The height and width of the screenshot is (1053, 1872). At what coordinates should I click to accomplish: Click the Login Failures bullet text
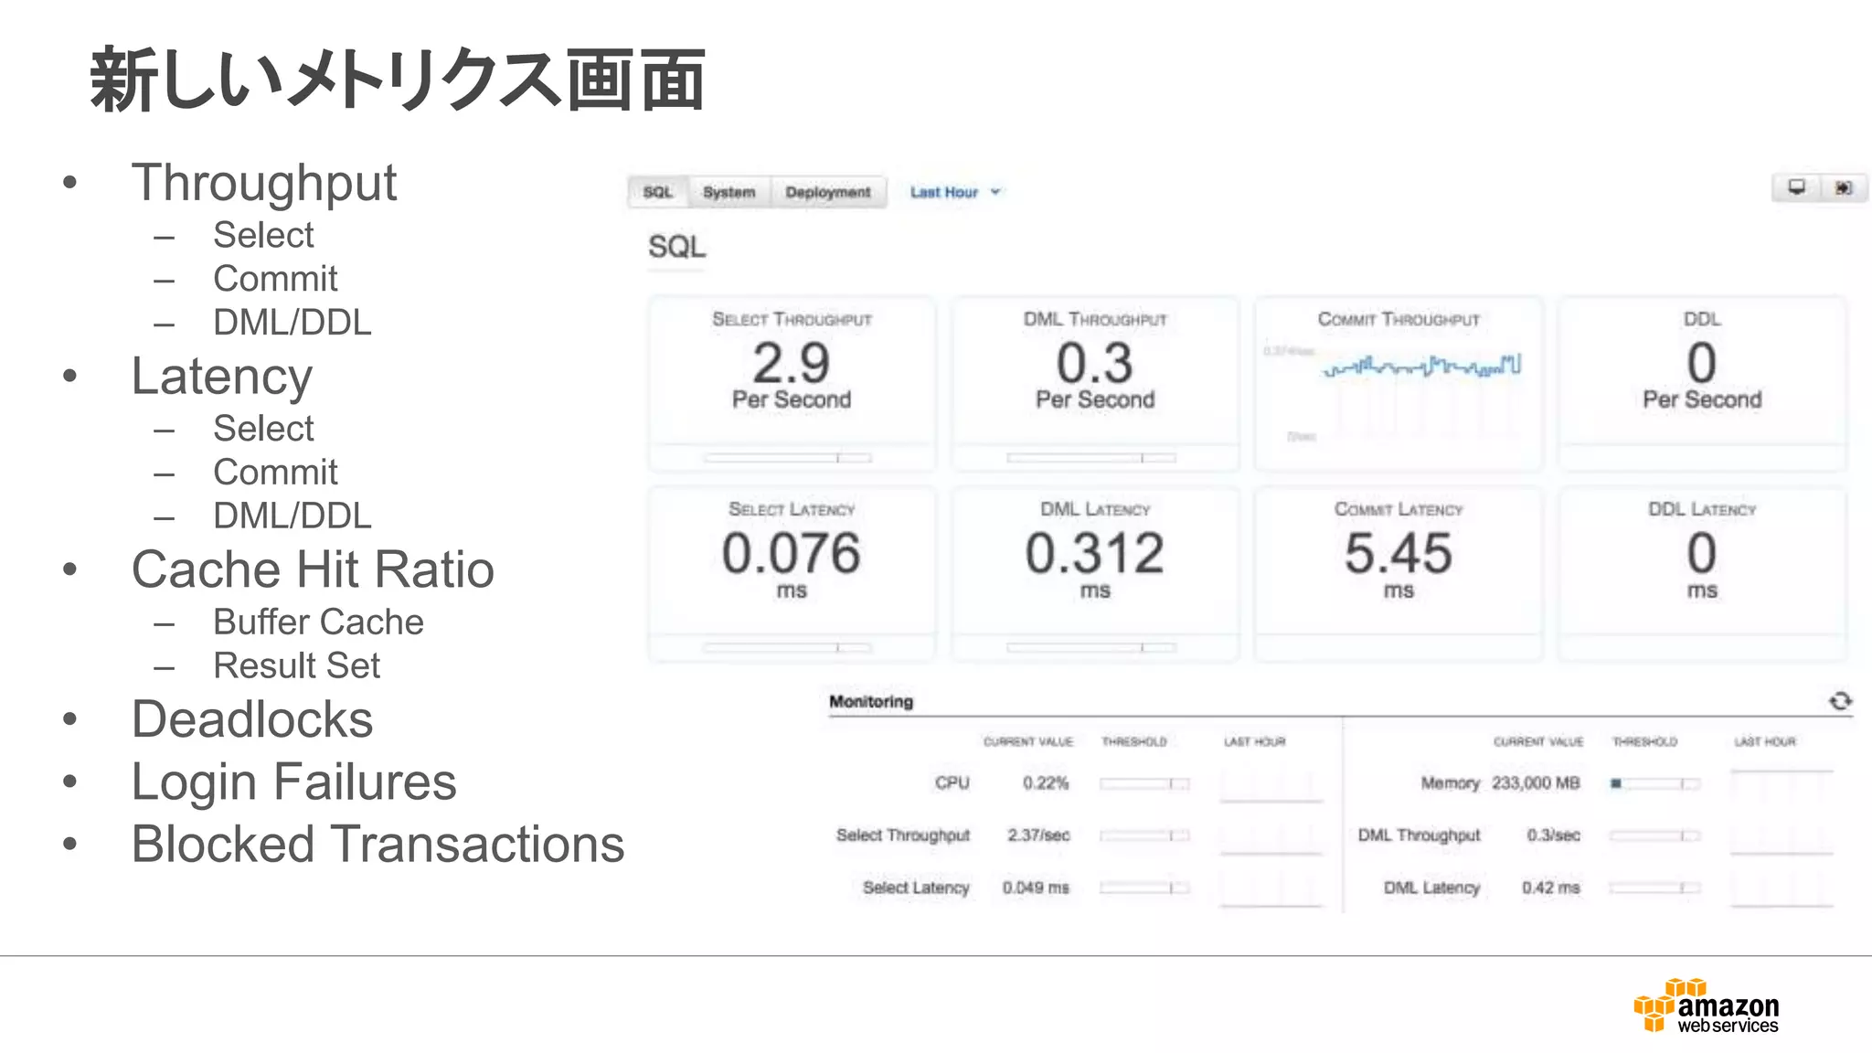coord(293,782)
